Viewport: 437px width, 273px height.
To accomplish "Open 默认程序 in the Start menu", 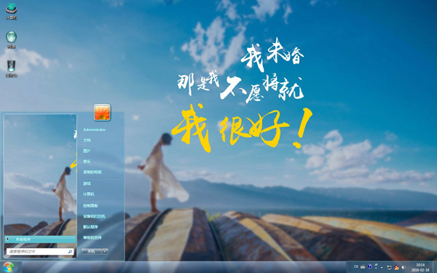I will coord(90,226).
